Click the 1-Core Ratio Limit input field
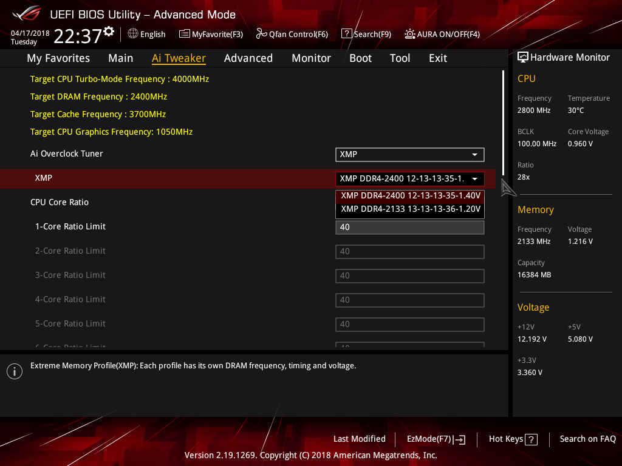The image size is (622, 466). [410, 228]
